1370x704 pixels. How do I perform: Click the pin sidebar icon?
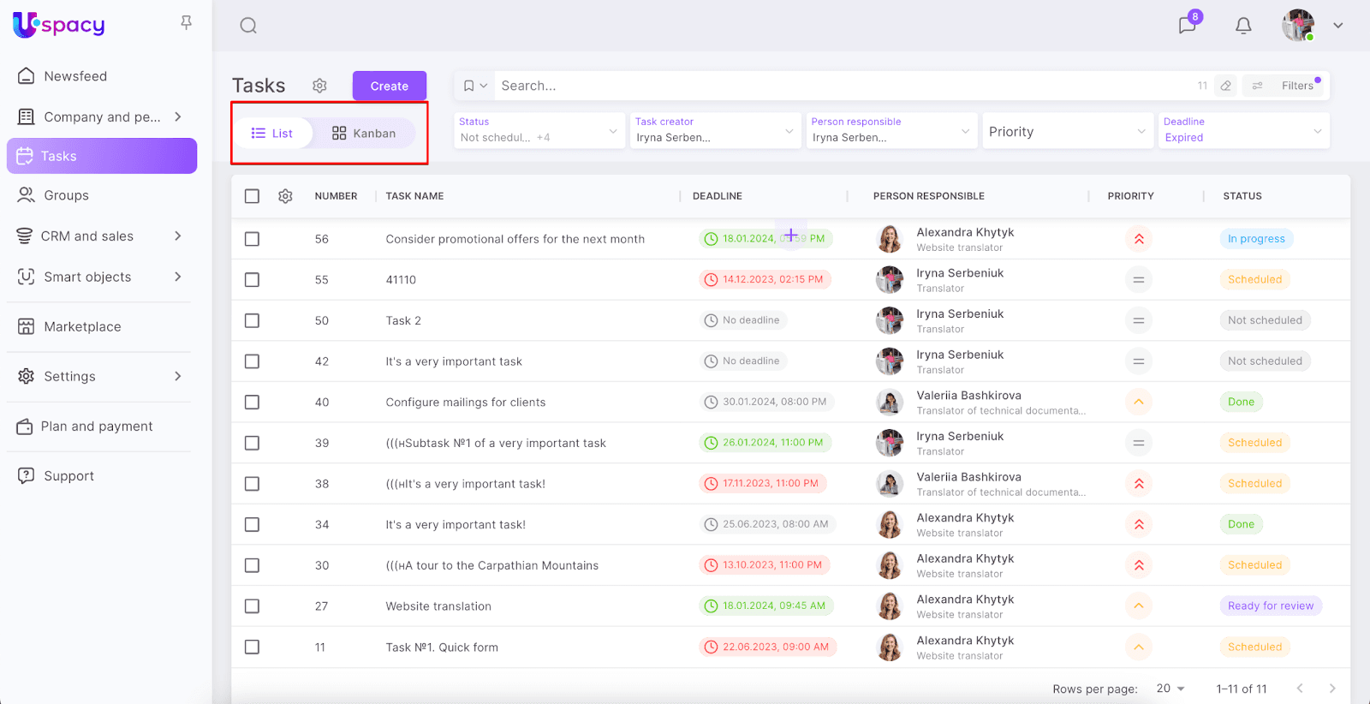coord(186,23)
